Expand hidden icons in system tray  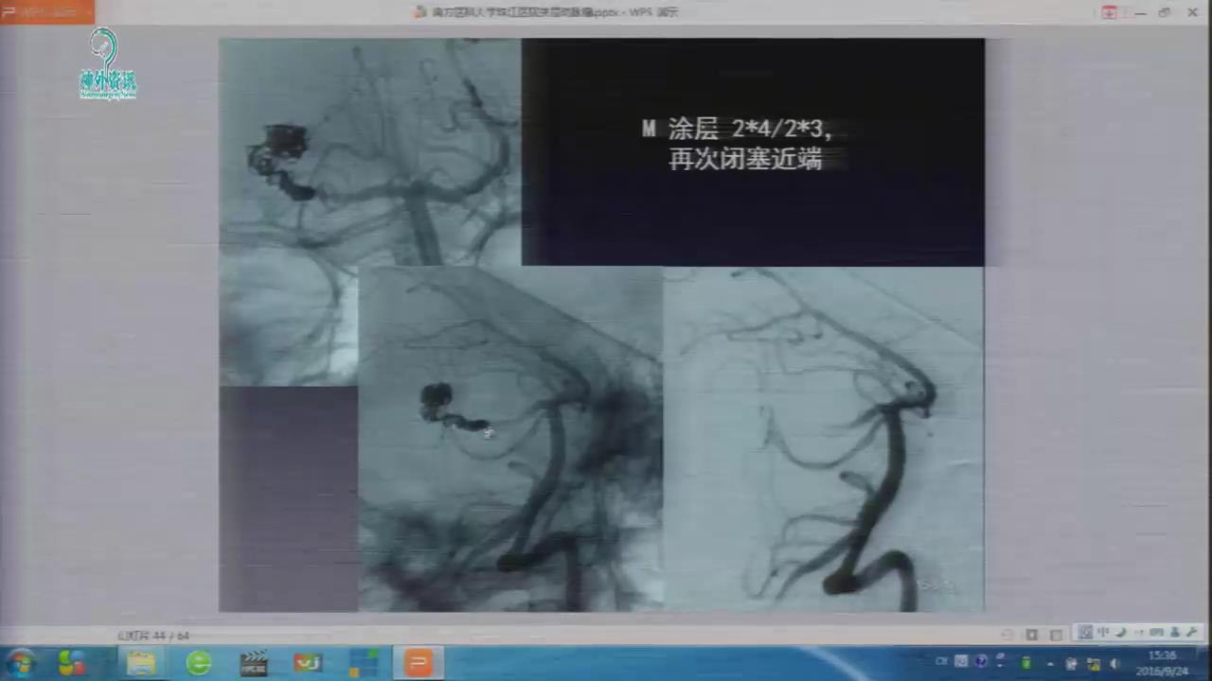[x=1049, y=665]
